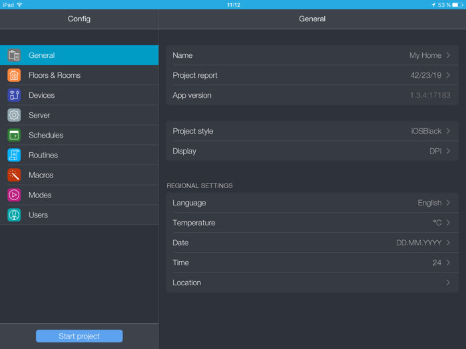This screenshot has height=349, width=466.
Task: Click the '1.3.4:17183' app version value
Action: 430,95
